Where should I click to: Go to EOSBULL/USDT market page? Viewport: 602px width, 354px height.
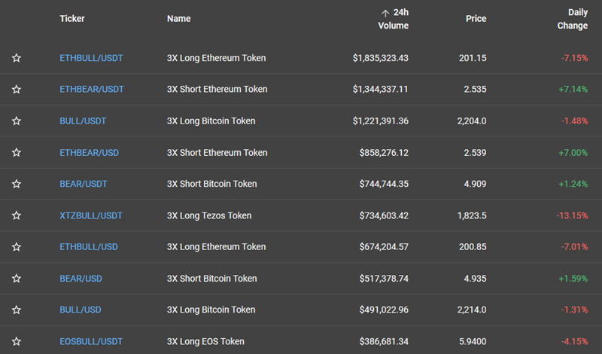[x=91, y=342]
